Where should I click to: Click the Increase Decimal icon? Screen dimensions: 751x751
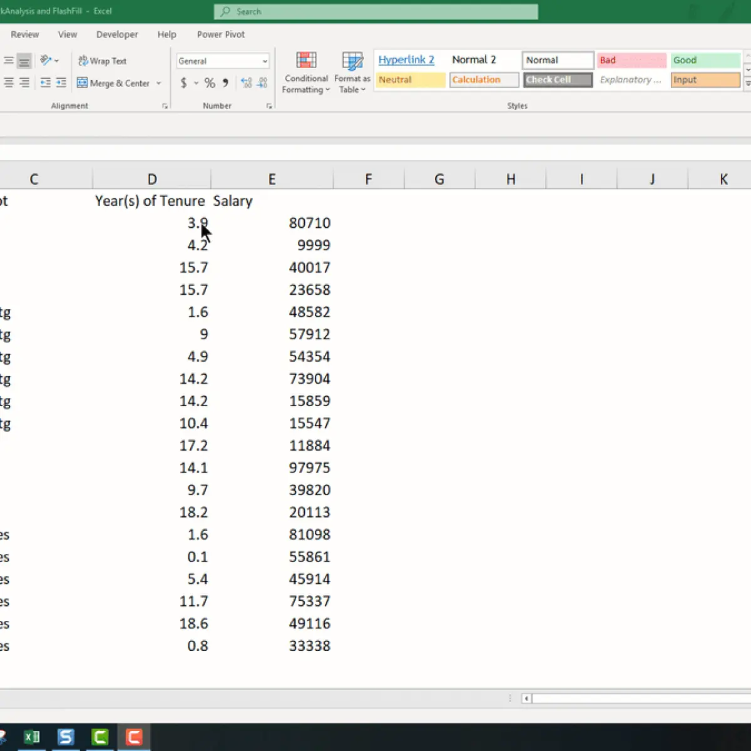click(x=247, y=83)
